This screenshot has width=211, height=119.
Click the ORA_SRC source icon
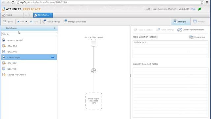pos(4,46)
